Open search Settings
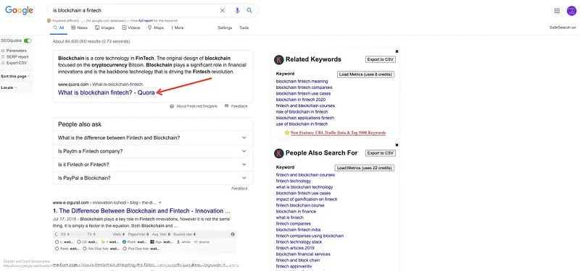The width and height of the screenshot is (580, 271). [225, 27]
